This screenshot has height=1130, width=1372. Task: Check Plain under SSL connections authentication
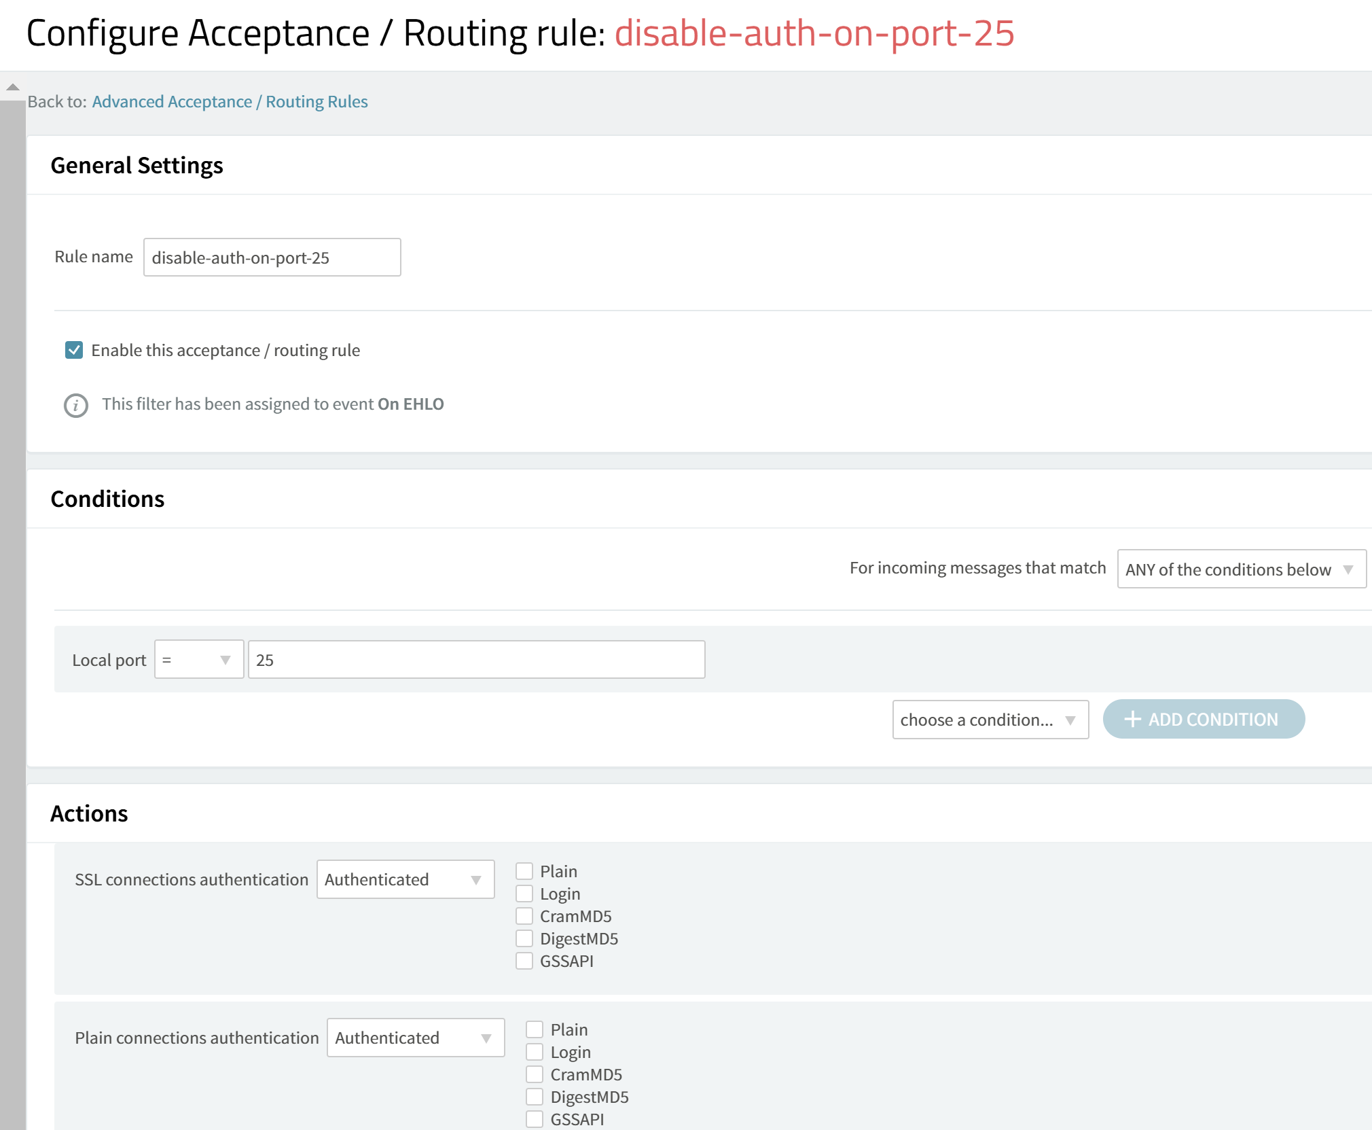coord(524,871)
